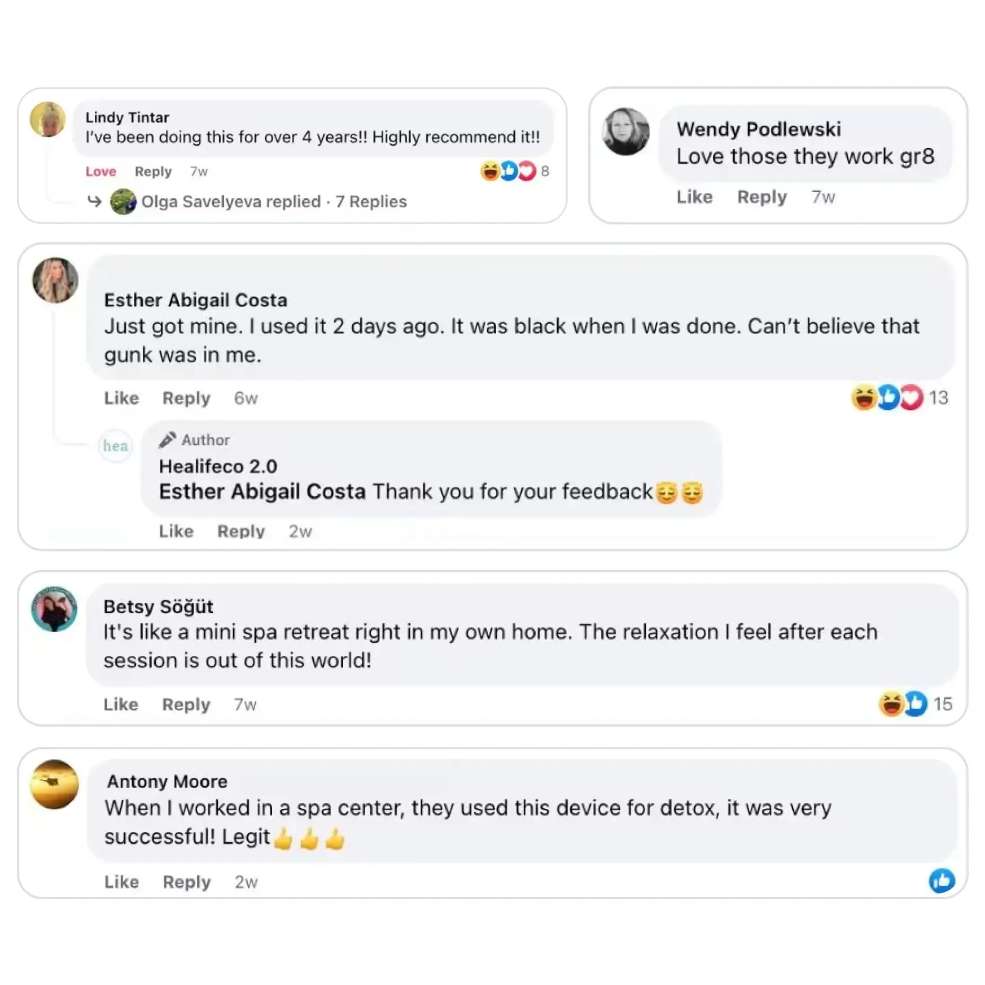Open the Healifeco 2.0 page name link
The width and height of the screenshot is (985, 985).
[218, 467]
